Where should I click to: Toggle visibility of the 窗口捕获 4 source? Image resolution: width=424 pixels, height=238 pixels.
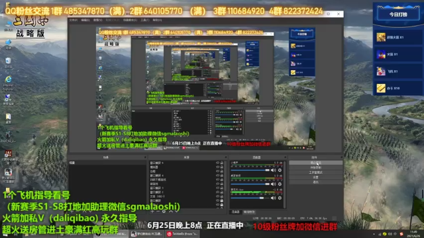point(217,175)
